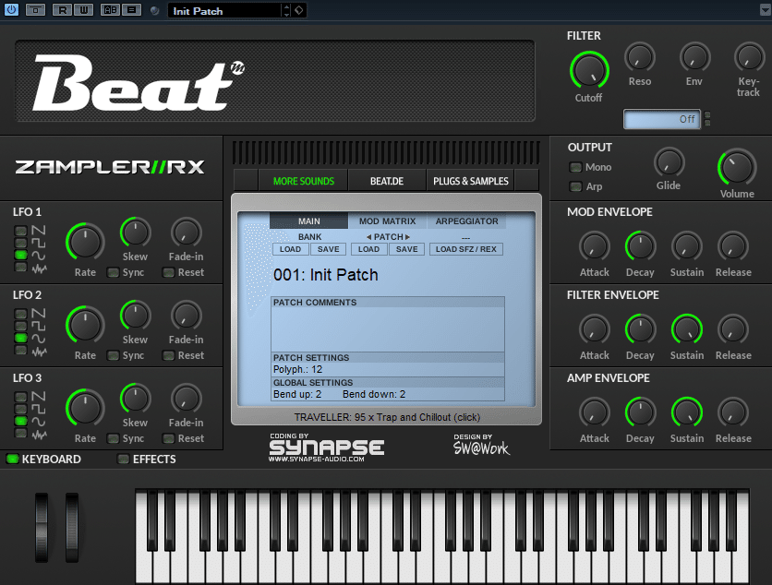772x585 pixels.
Task: Click the Write automation W button
Action: point(84,10)
